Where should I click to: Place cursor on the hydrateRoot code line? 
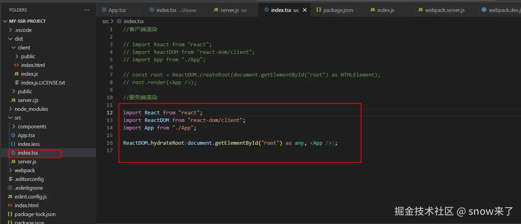point(230,143)
